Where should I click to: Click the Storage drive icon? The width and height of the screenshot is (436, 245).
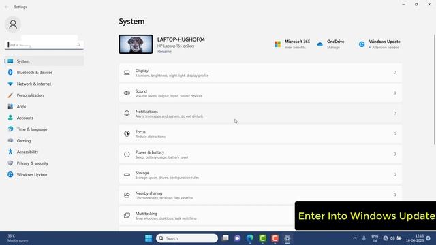[127, 174]
